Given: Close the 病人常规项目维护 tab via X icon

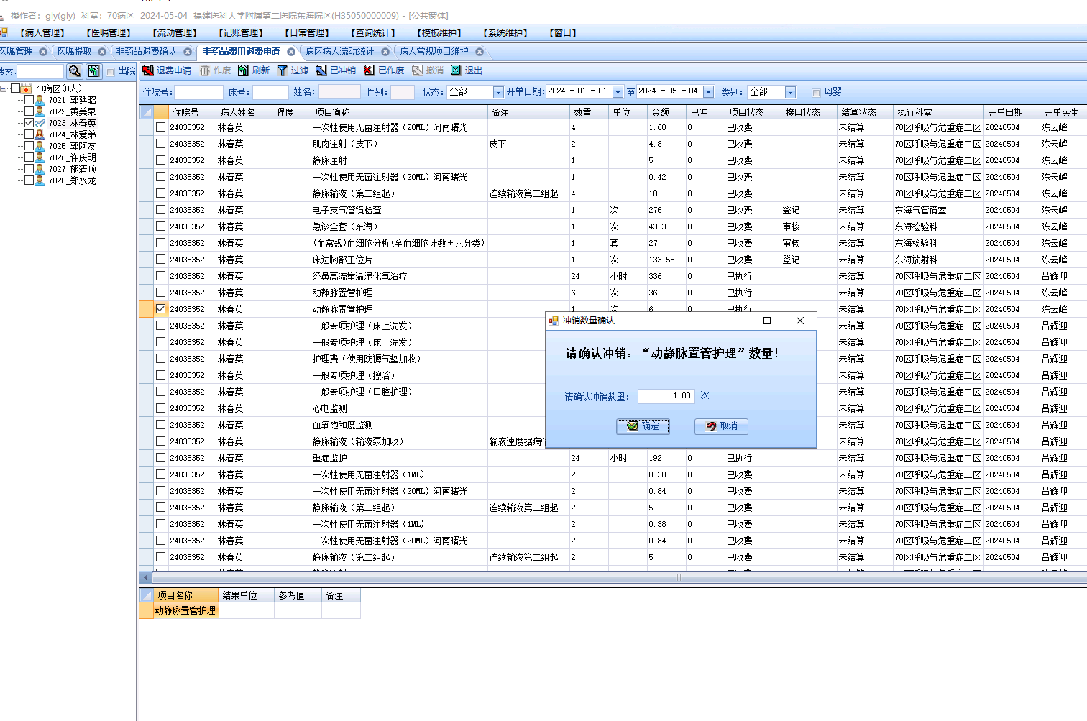Looking at the screenshot, I should 480,52.
